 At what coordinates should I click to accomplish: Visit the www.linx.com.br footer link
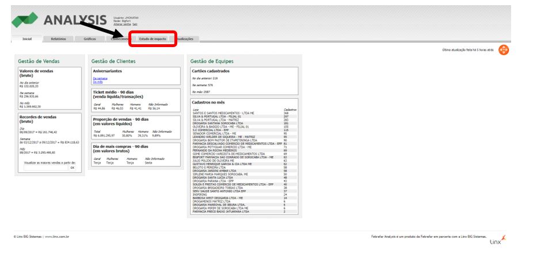coord(57,236)
